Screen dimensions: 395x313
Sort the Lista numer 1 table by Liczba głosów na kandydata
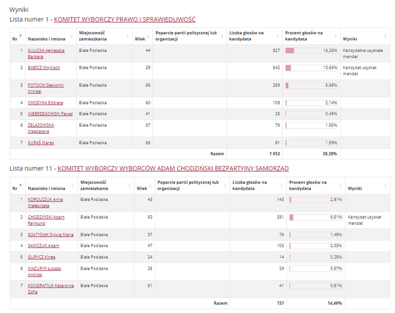(278, 36)
